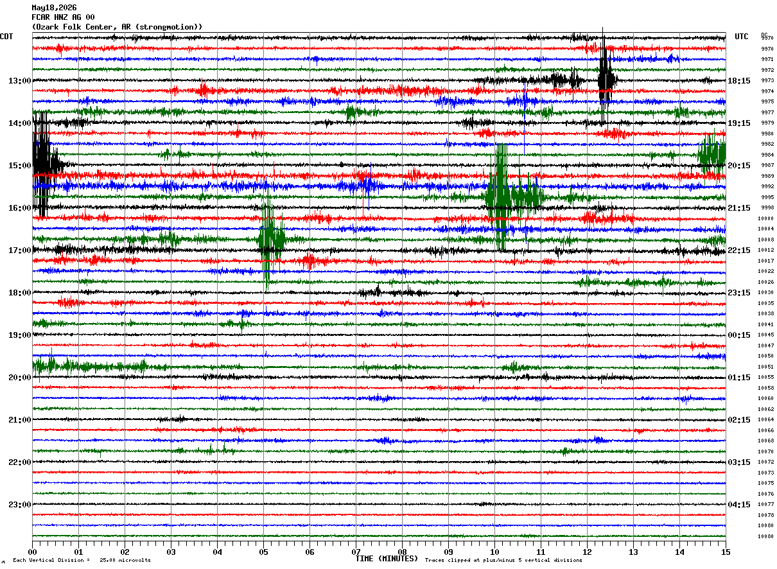
Task: Click the traces clipped footnote text
Action: (x=503, y=560)
